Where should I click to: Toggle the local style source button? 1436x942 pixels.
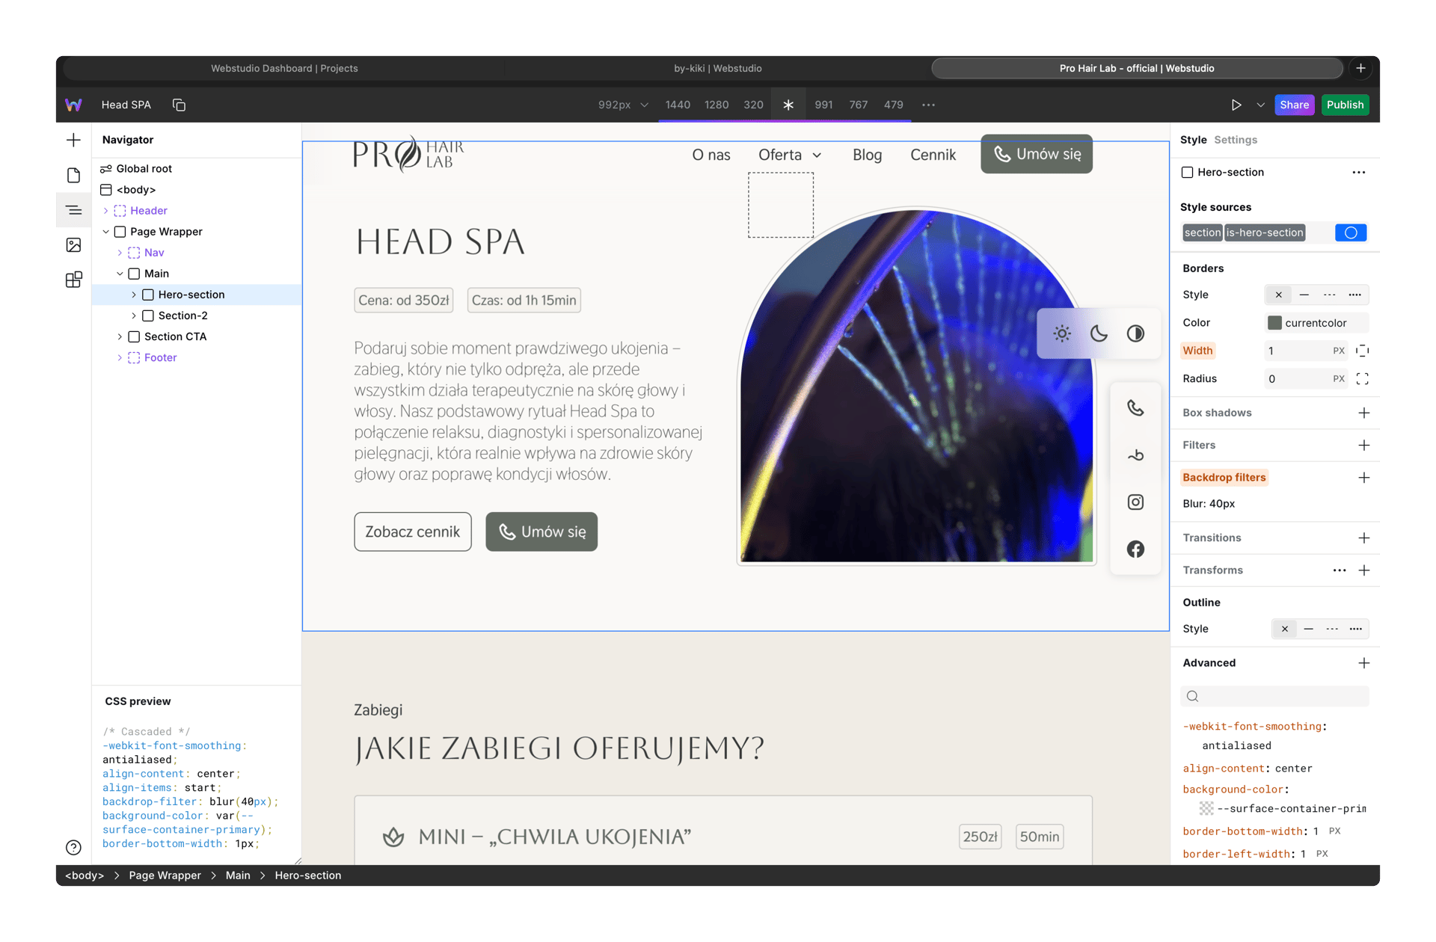[1350, 233]
